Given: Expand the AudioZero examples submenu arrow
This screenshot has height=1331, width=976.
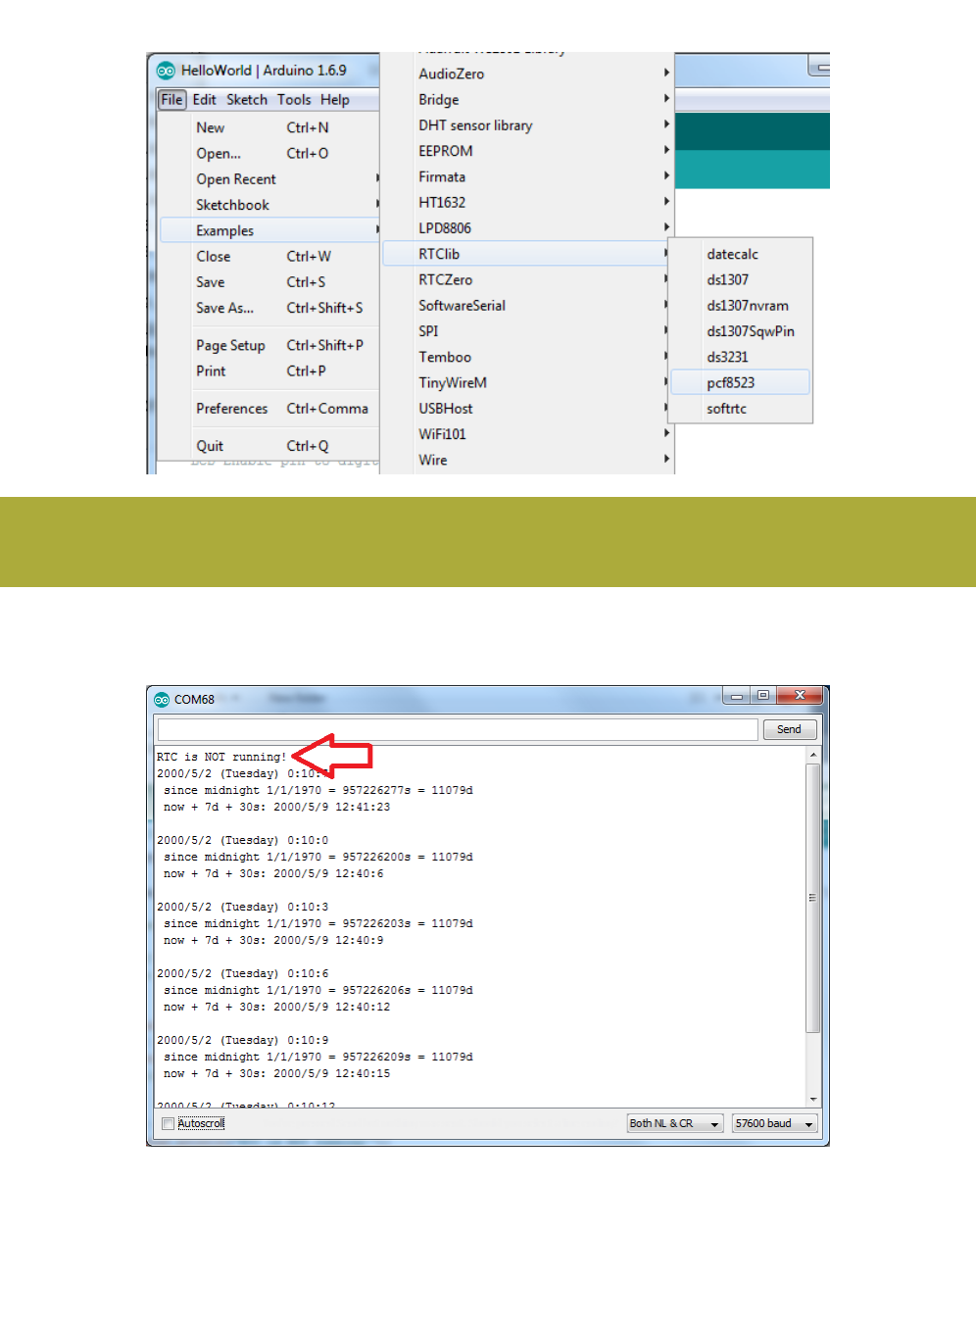Looking at the screenshot, I should coord(666,73).
